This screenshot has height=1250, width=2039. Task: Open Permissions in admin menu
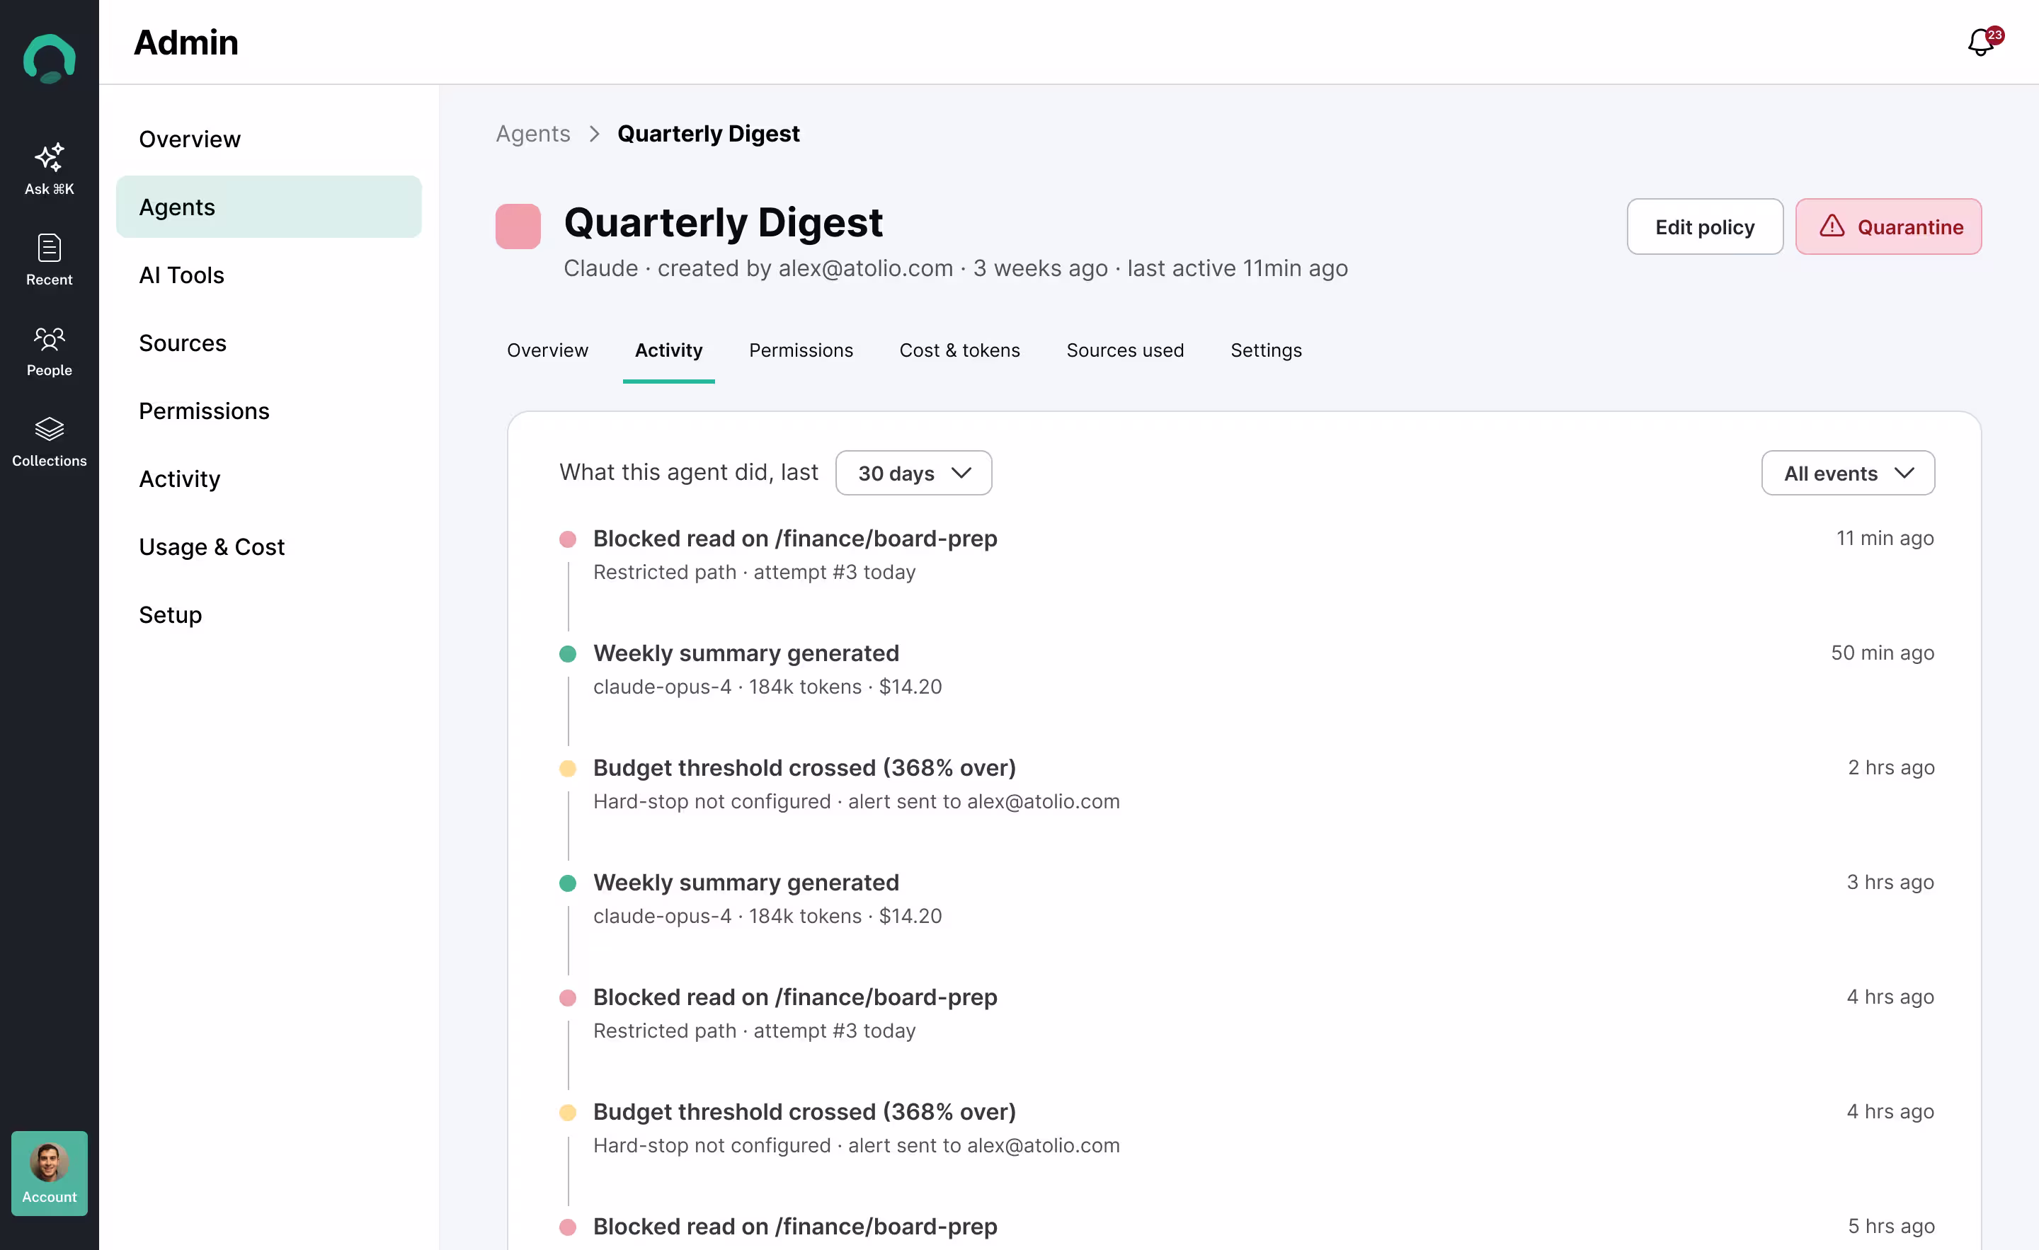point(269,411)
